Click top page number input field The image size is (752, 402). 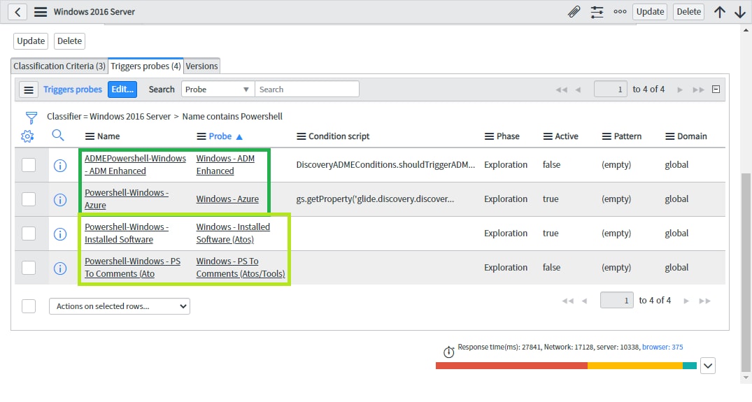tap(611, 89)
